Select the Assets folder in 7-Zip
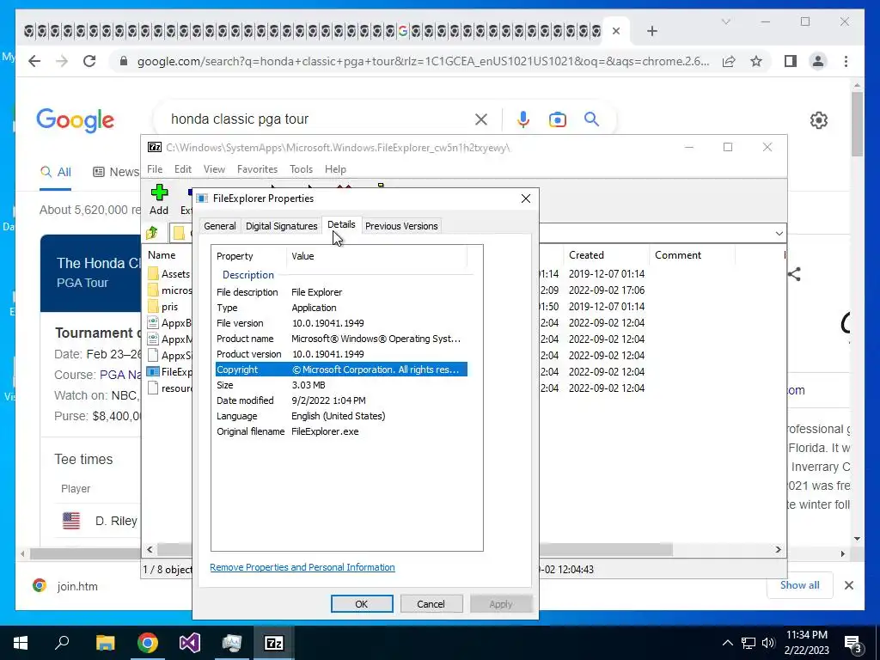The height and width of the screenshot is (660, 880). [x=169, y=274]
